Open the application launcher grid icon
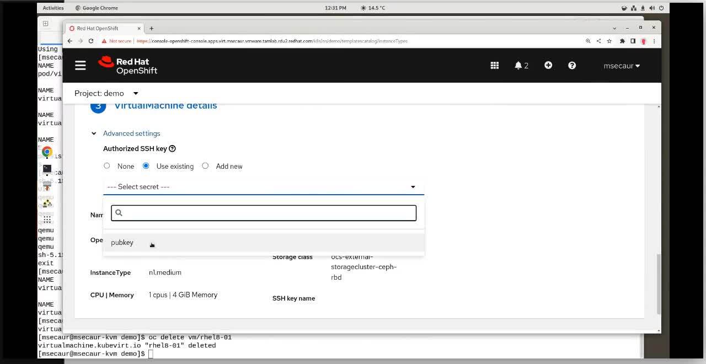Viewport: 706px width, 364px height. [494, 66]
